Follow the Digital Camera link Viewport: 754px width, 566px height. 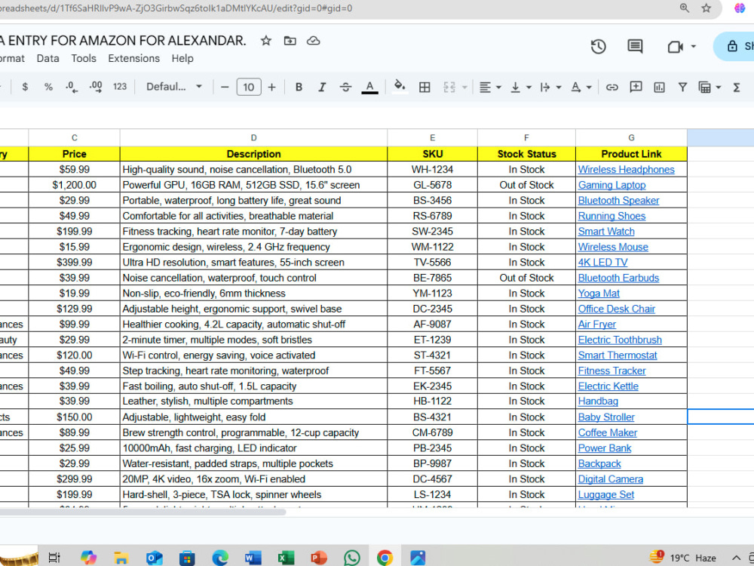pyautogui.click(x=610, y=479)
